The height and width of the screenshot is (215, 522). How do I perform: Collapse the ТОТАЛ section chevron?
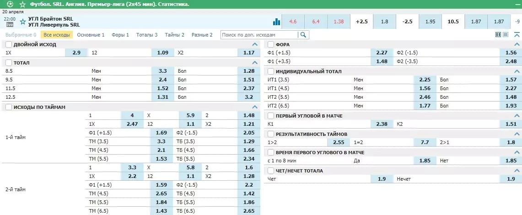point(255,63)
